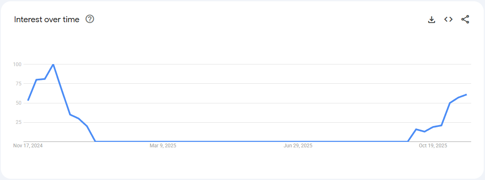Click where the line first drops to zero

tap(96, 141)
